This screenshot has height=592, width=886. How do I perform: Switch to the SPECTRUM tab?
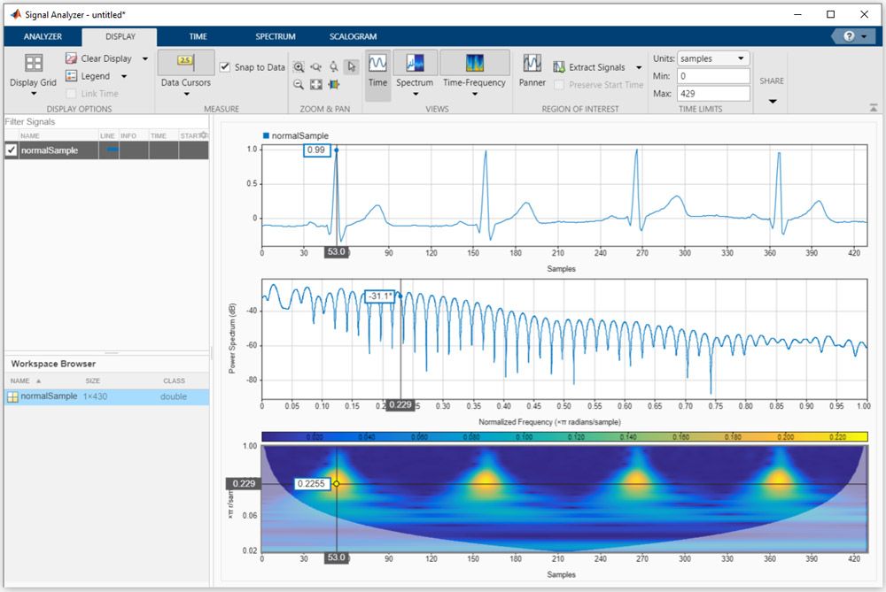click(x=275, y=36)
